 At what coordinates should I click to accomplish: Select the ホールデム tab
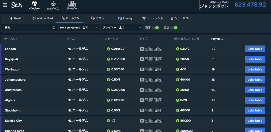pyautogui.click(x=70, y=18)
